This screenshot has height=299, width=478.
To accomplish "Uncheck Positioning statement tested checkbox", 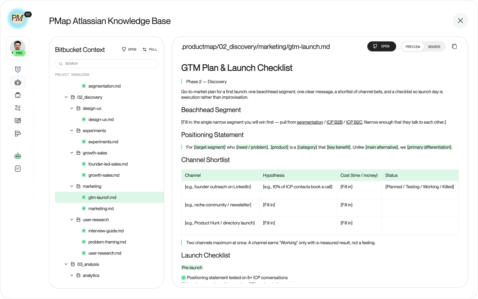I will point(183,278).
